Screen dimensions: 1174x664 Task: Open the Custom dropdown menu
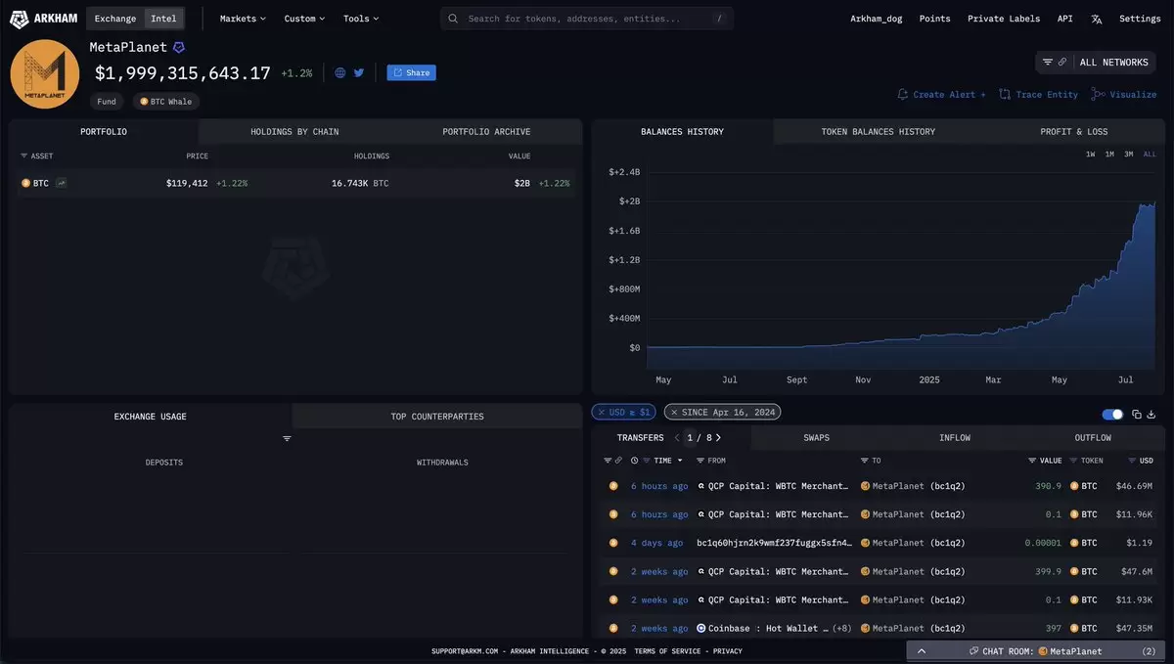(x=305, y=19)
